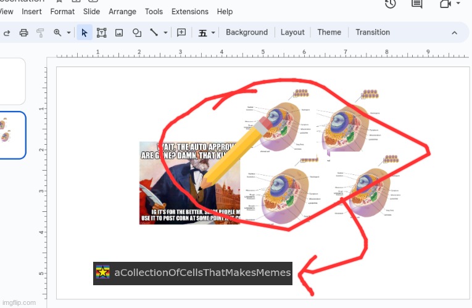Click the bottom-right cell diagram image
Image resolution: width=472 pixels, height=308 pixels.
click(x=368, y=186)
